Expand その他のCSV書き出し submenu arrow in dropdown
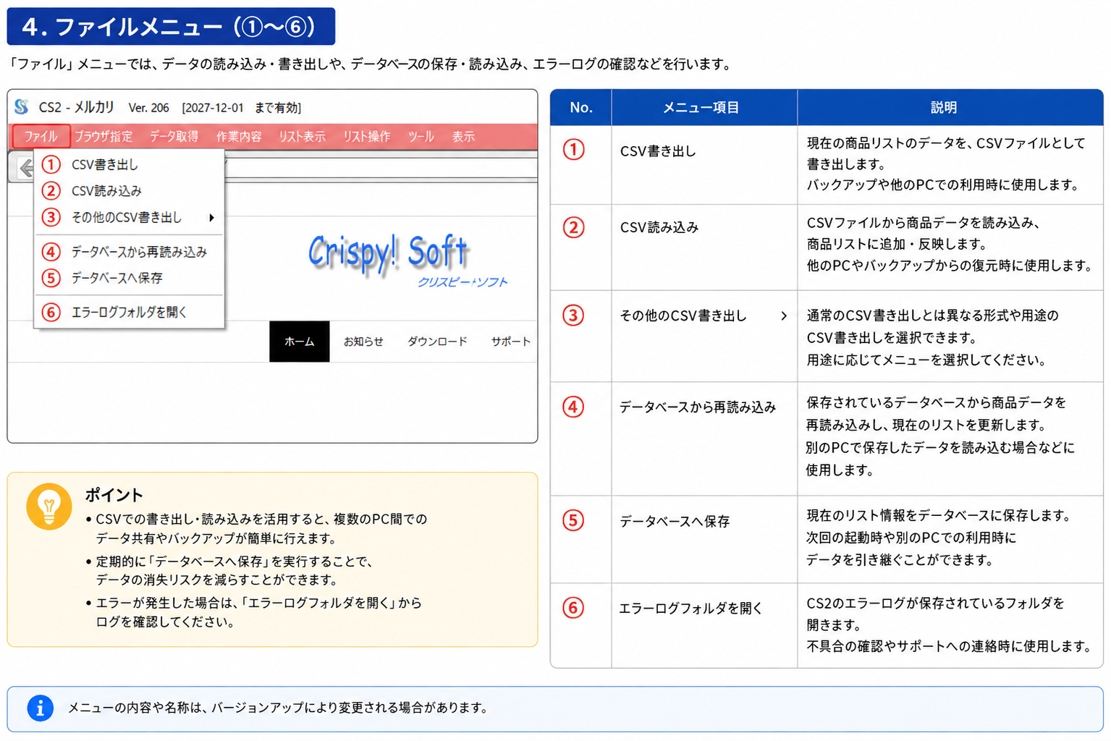 [x=211, y=217]
